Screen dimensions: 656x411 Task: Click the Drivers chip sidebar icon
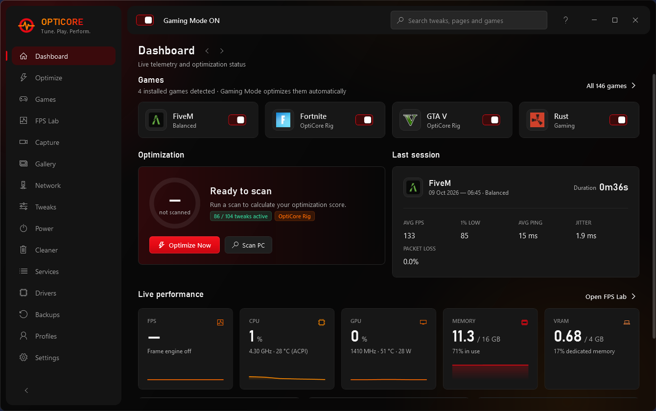tap(23, 293)
